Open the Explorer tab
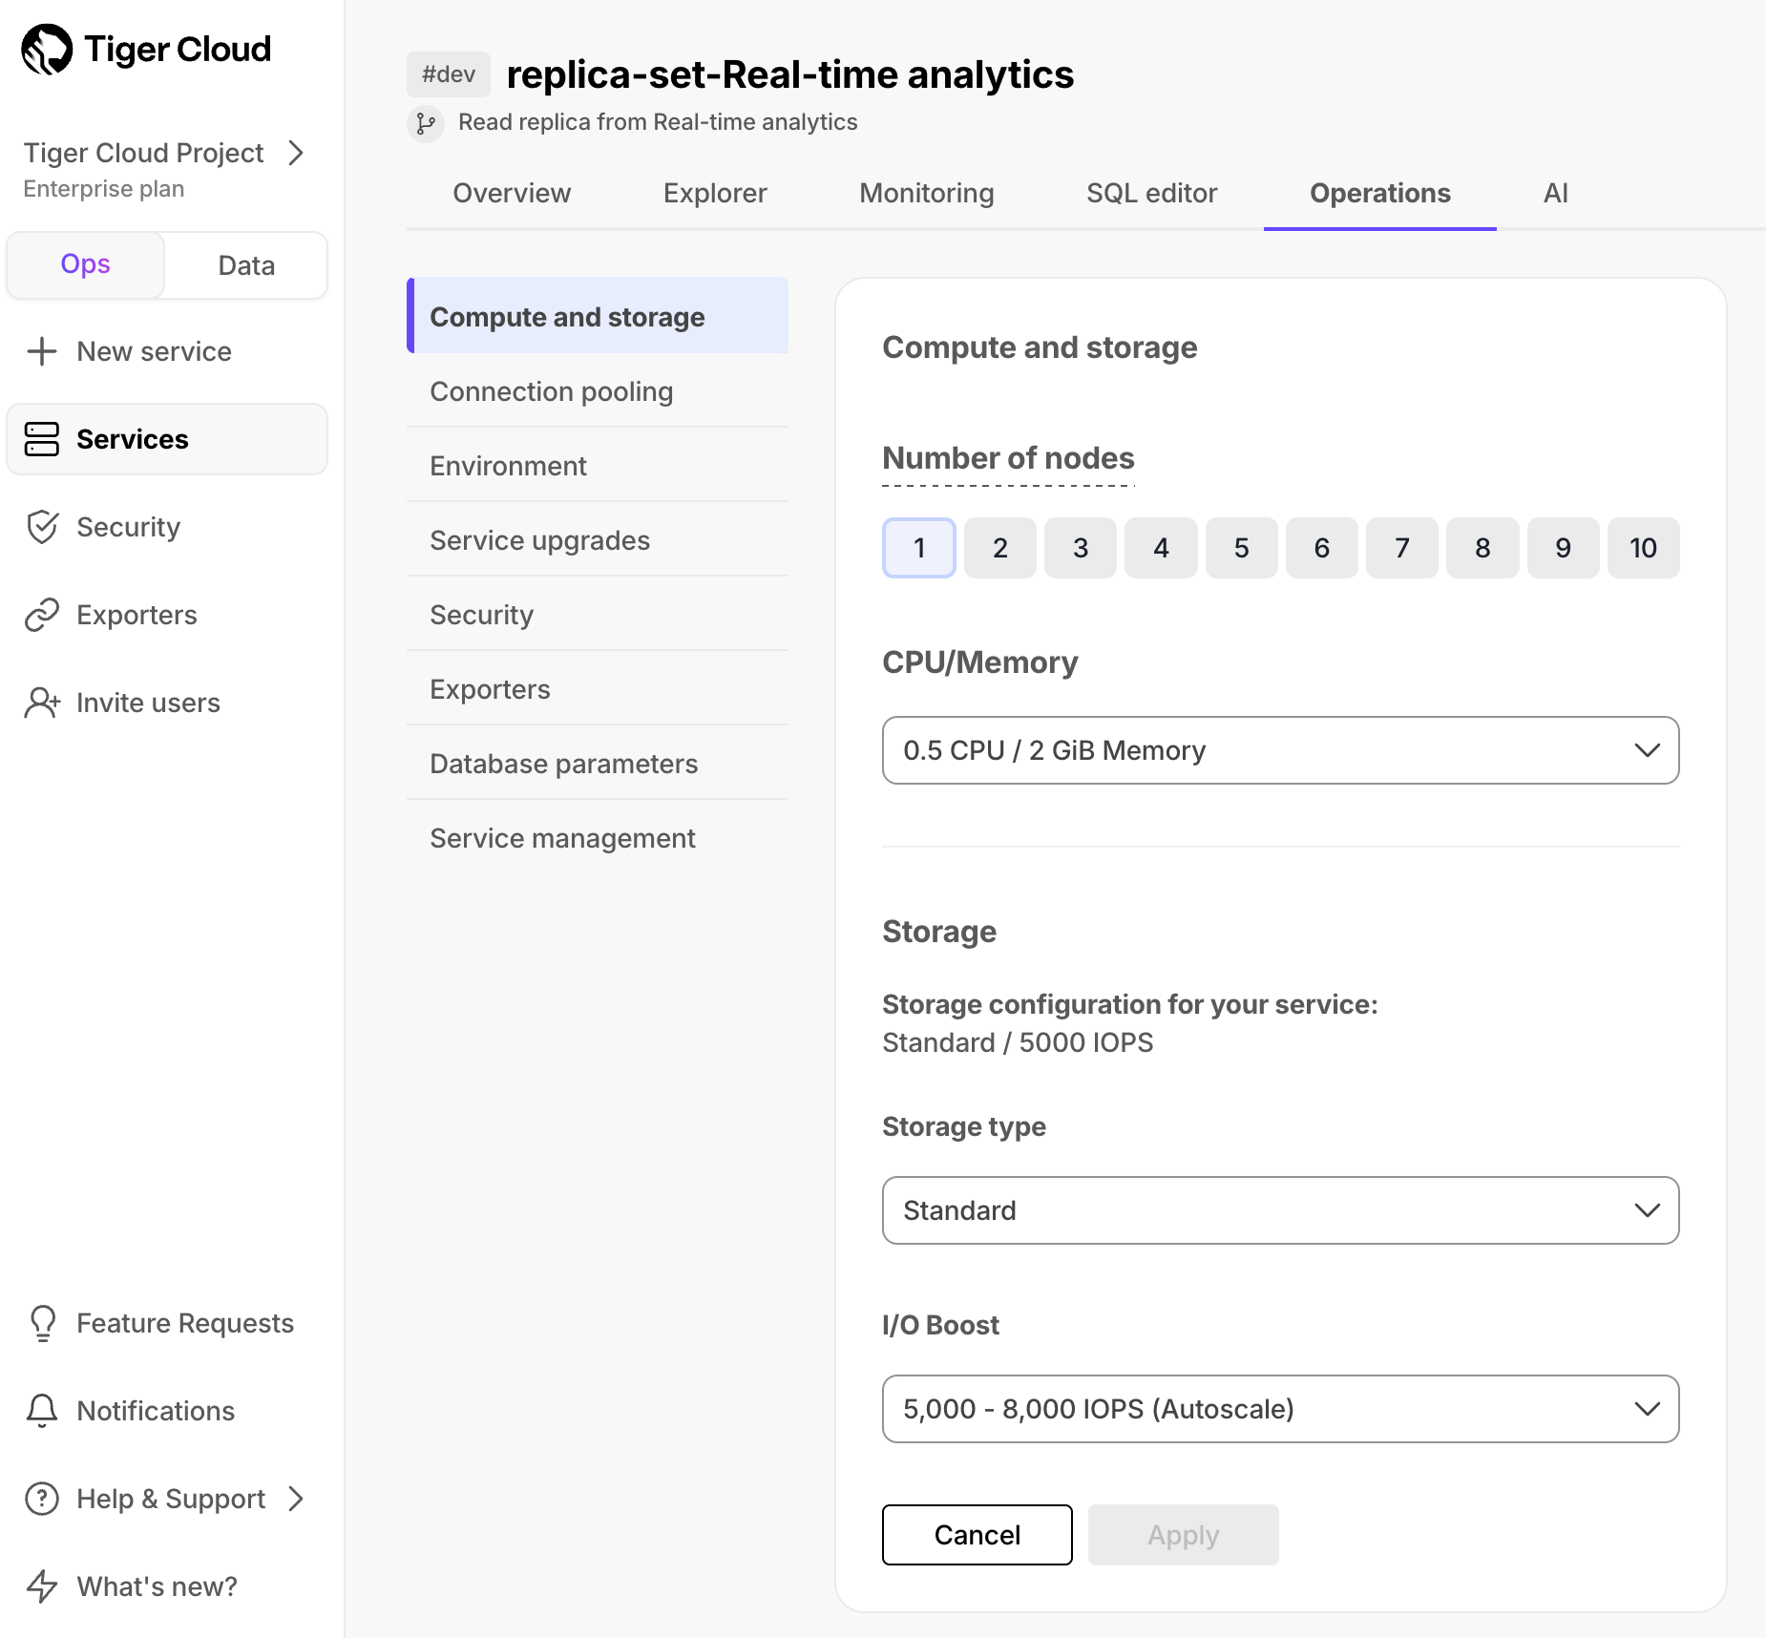 [715, 193]
